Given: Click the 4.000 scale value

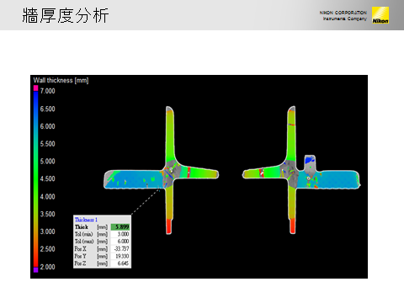Looking at the screenshot, I should click(47, 197).
